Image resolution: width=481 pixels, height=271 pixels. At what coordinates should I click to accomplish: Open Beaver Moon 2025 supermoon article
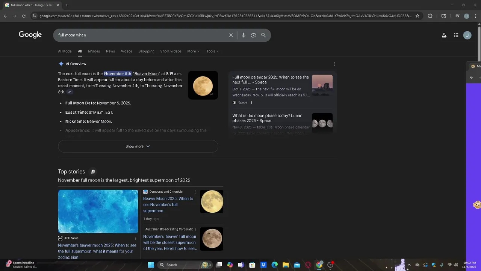click(x=168, y=205)
